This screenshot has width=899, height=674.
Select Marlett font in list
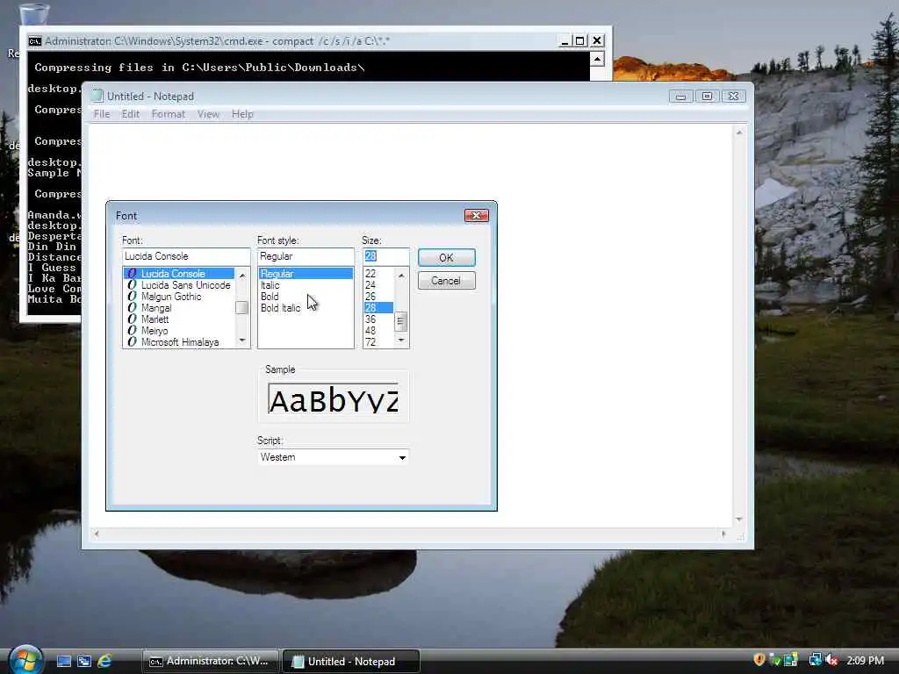(179, 319)
